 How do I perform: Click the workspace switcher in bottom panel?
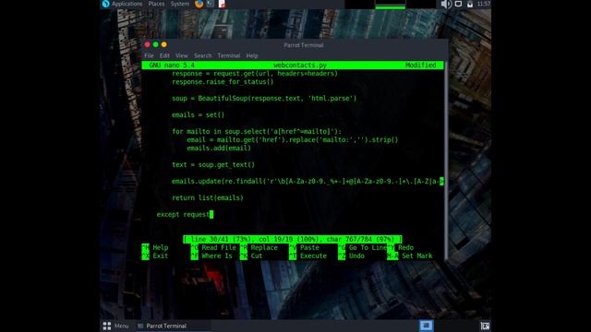tap(427, 326)
